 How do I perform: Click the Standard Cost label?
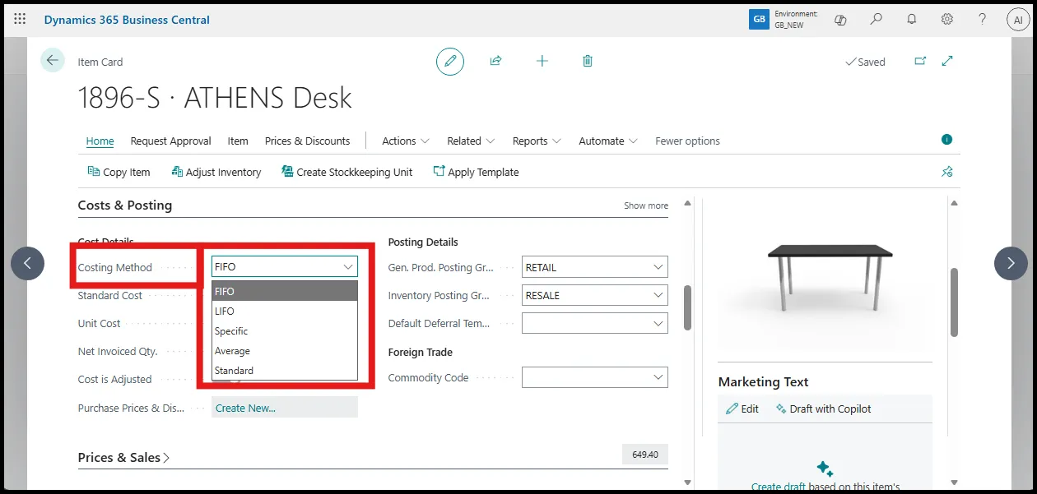pyautogui.click(x=110, y=295)
